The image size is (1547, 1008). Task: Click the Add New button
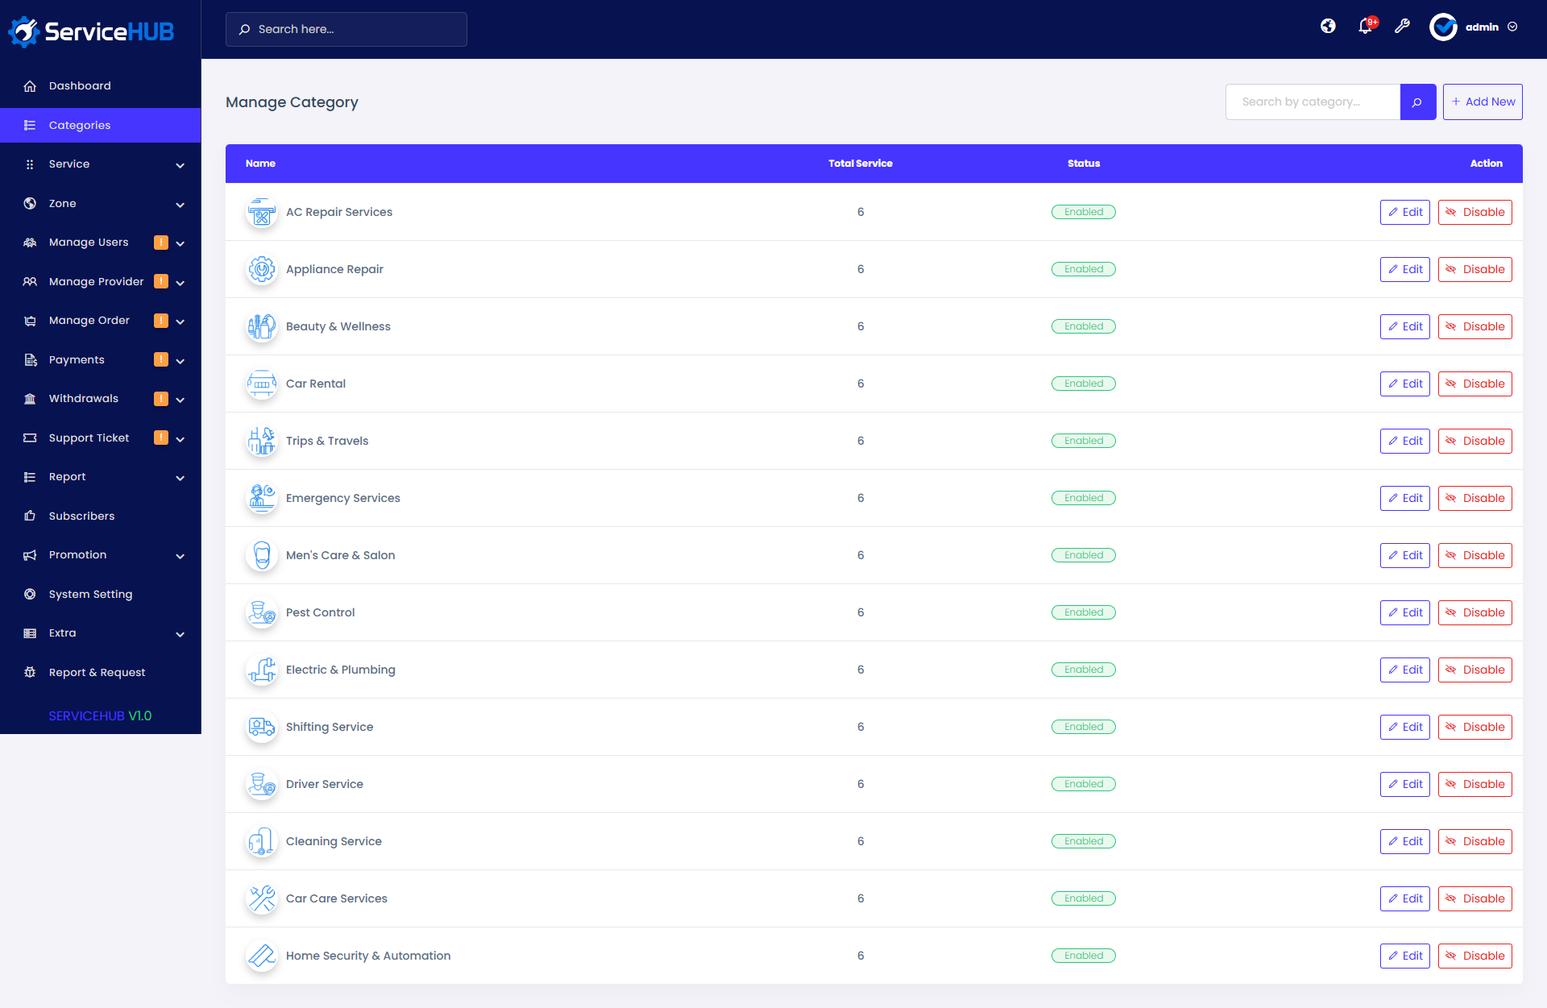pyautogui.click(x=1483, y=102)
